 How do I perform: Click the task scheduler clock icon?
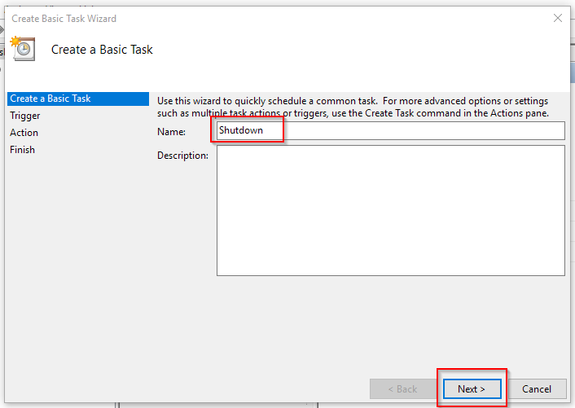pyautogui.click(x=23, y=48)
